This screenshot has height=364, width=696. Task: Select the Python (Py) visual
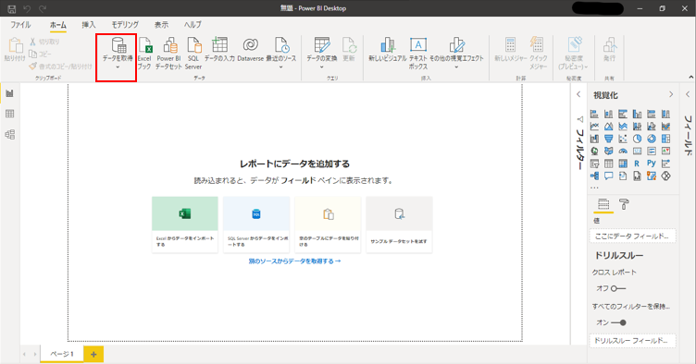click(652, 164)
